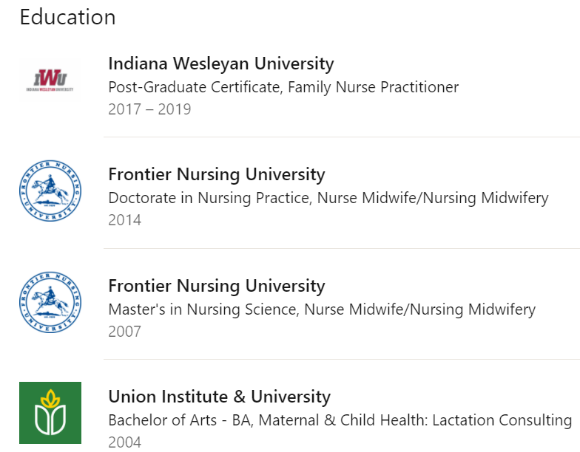Click the Nurse Midwife/Nursing Midwifery text in Doctorate entry
This screenshot has height=452, width=580.
tap(433, 198)
